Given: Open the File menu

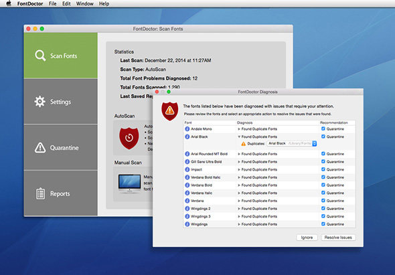Looking at the screenshot, I should coord(52,3).
